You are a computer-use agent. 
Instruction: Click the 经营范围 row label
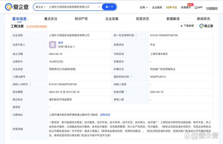click(x=18, y=129)
